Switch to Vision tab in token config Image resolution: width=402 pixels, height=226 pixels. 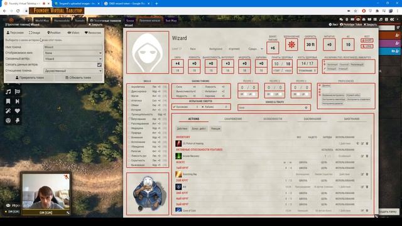point(73,33)
